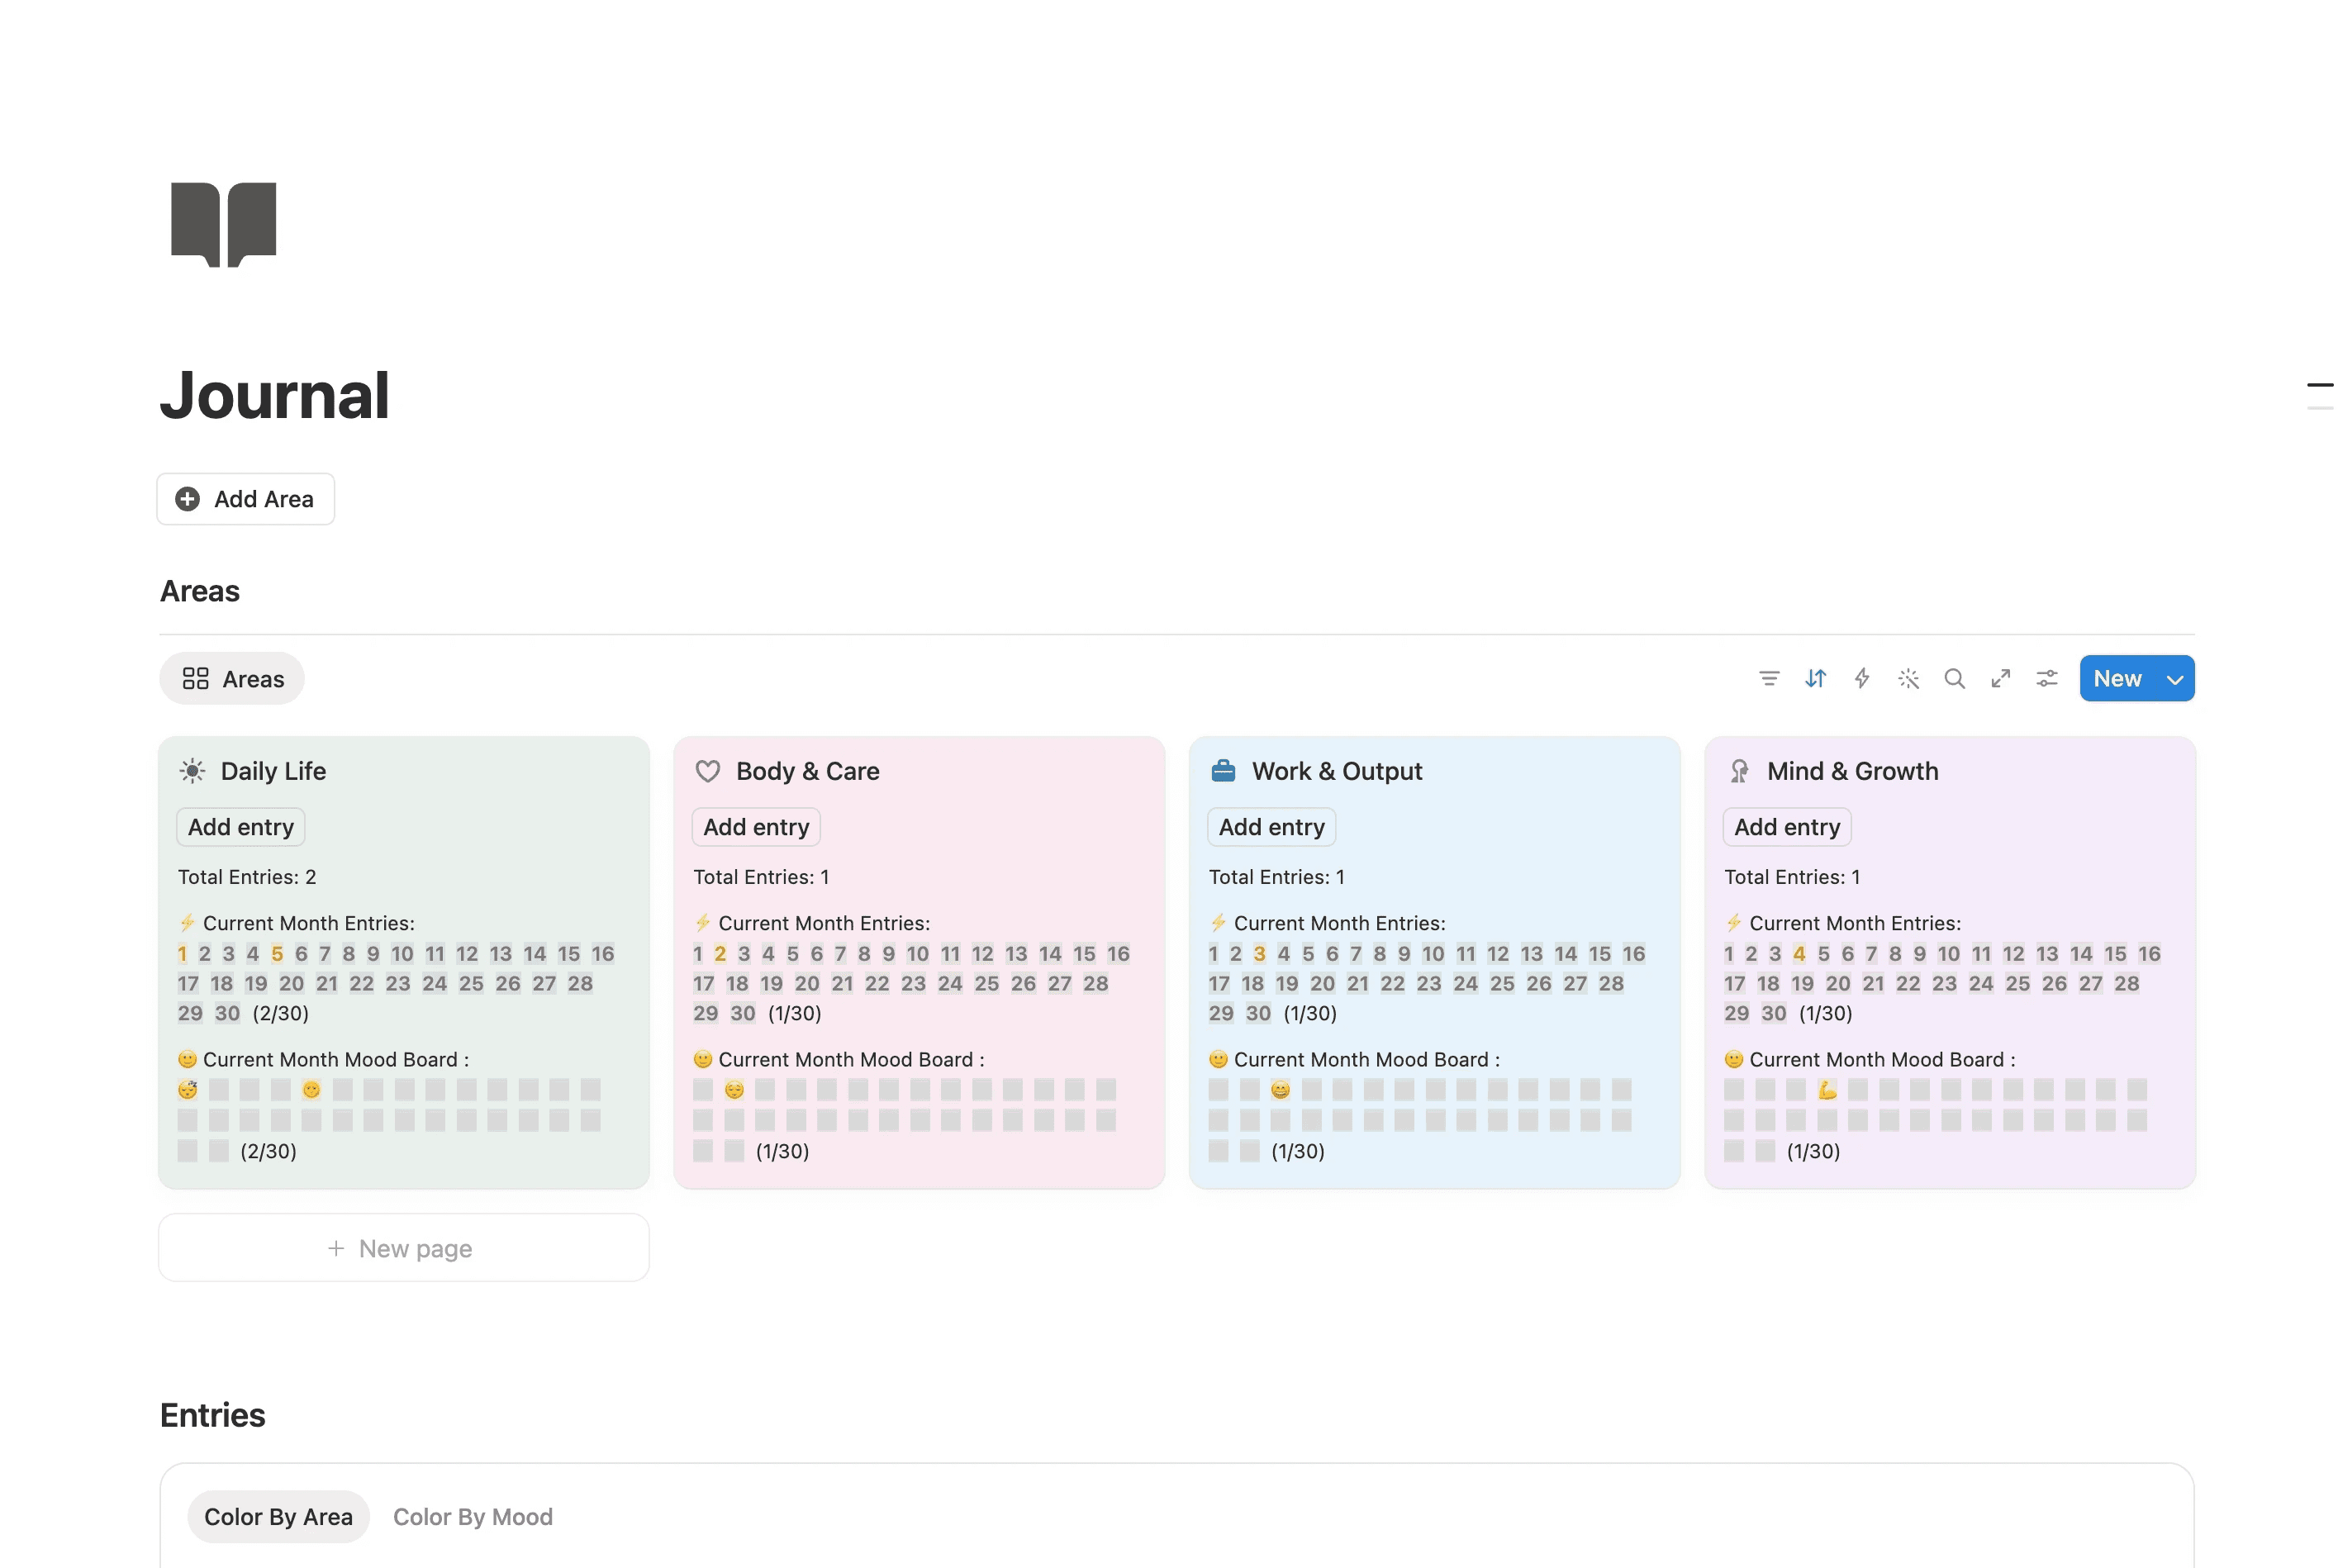The height and width of the screenshot is (1568, 2338).
Task: Open the automations lightning icon
Action: (x=1862, y=679)
